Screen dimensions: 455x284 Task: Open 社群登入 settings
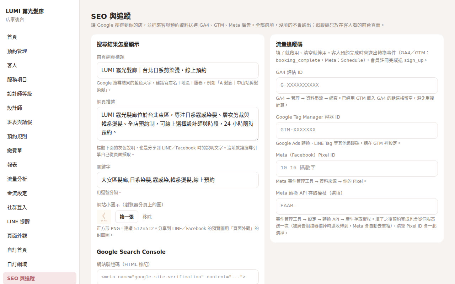[x=39, y=207]
